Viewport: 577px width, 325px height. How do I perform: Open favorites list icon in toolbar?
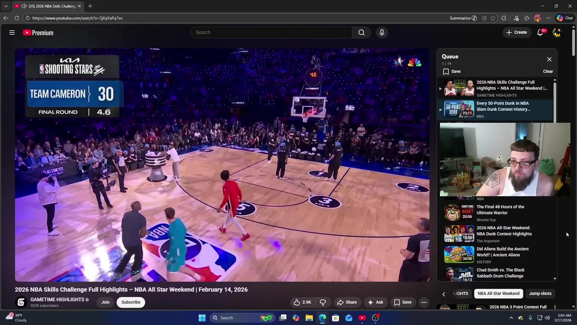tap(527, 18)
